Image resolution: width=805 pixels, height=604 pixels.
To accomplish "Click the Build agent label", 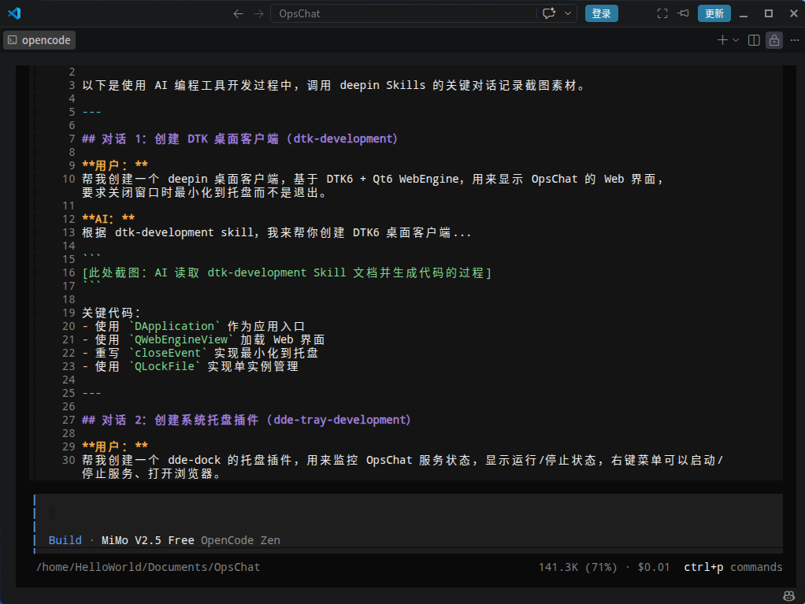I will [x=65, y=540].
